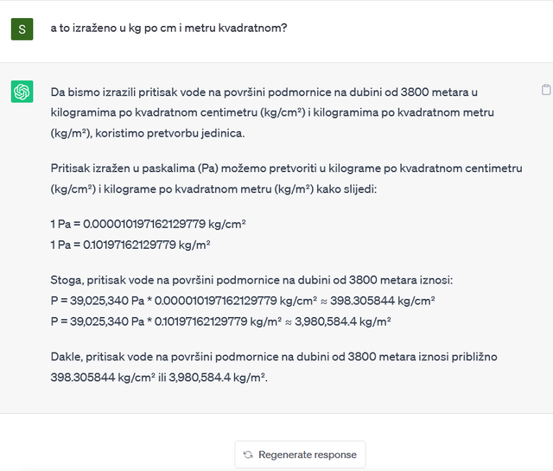The width and height of the screenshot is (553, 471).
Task: Click the calculation line ending in 3,980,584.4 kg/m²
Action: 221,321
